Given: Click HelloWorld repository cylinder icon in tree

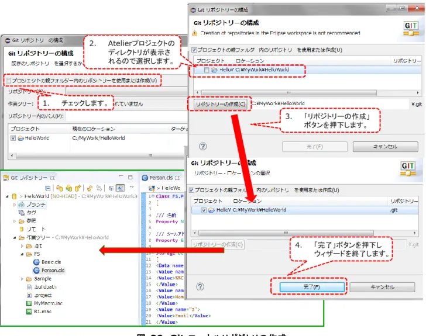Looking at the screenshot, I should [x=15, y=196].
